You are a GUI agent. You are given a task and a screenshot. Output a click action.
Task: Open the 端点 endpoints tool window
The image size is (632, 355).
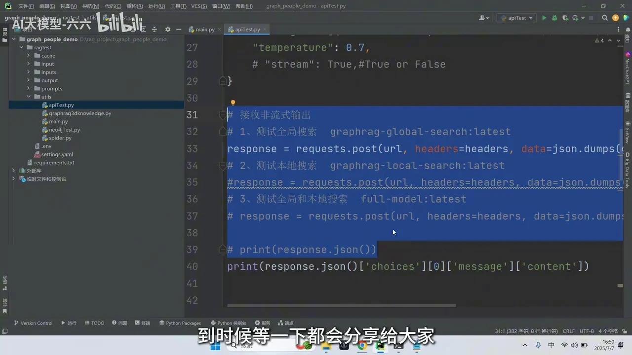point(285,323)
